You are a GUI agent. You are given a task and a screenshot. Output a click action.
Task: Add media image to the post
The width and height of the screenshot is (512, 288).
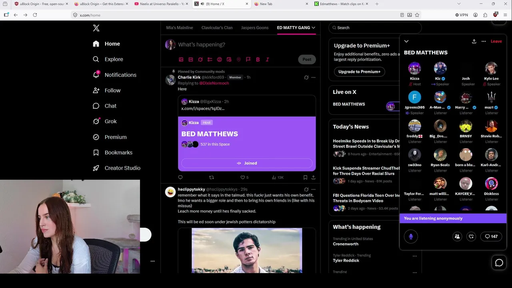point(181,60)
